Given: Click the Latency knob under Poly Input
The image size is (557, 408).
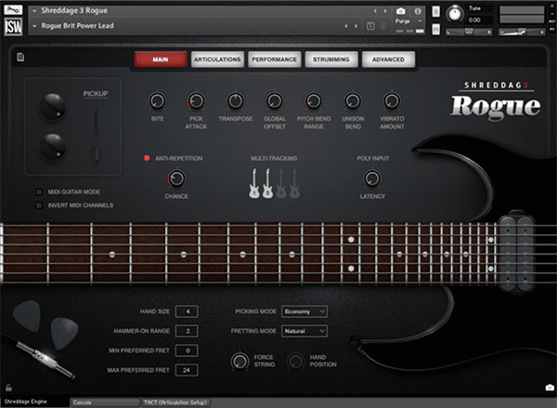Looking at the screenshot, I should (x=371, y=178).
